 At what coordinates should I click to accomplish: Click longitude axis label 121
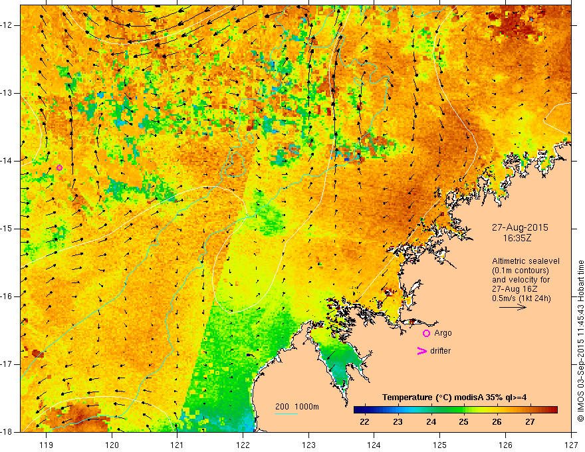click(177, 445)
